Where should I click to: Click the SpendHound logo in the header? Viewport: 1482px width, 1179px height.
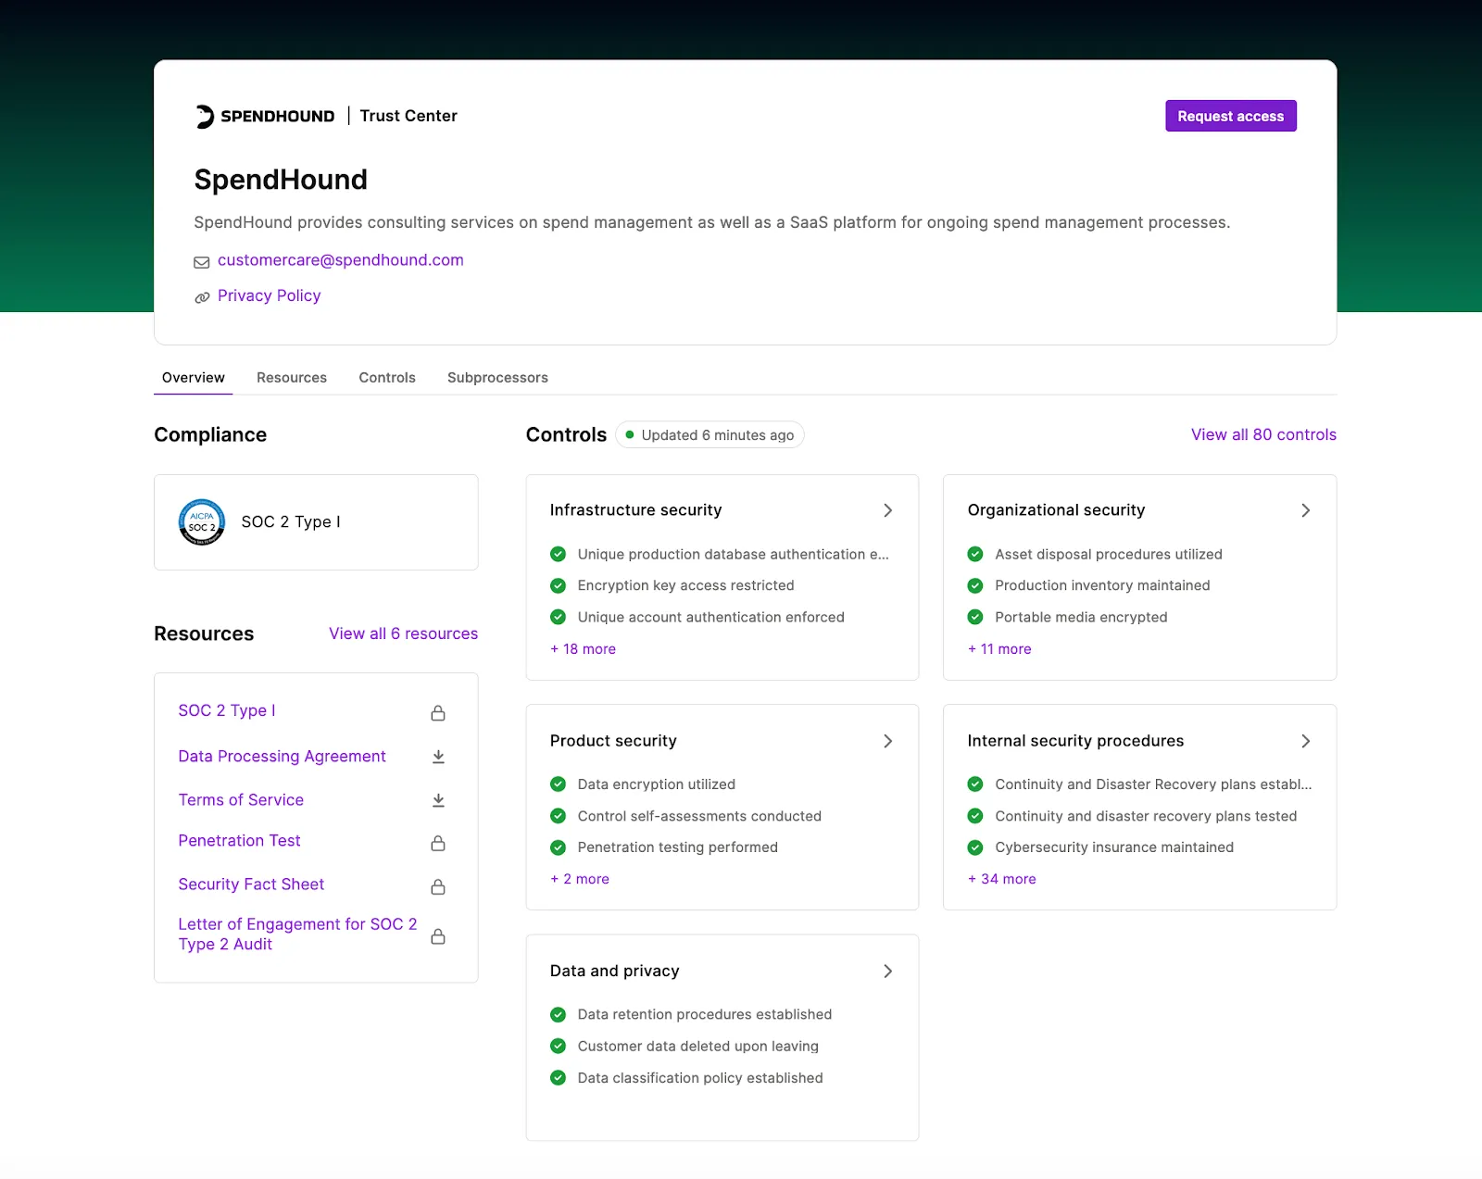click(265, 115)
